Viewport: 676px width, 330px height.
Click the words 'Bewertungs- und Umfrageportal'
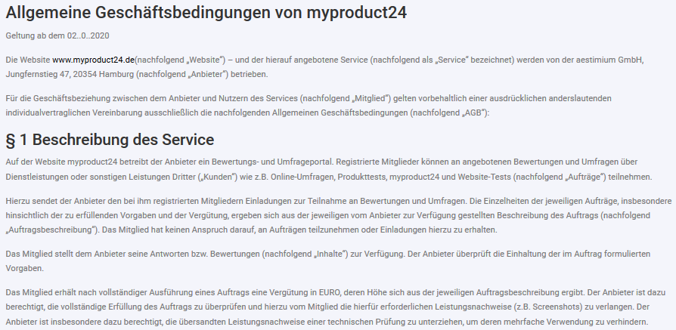coord(272,162)
